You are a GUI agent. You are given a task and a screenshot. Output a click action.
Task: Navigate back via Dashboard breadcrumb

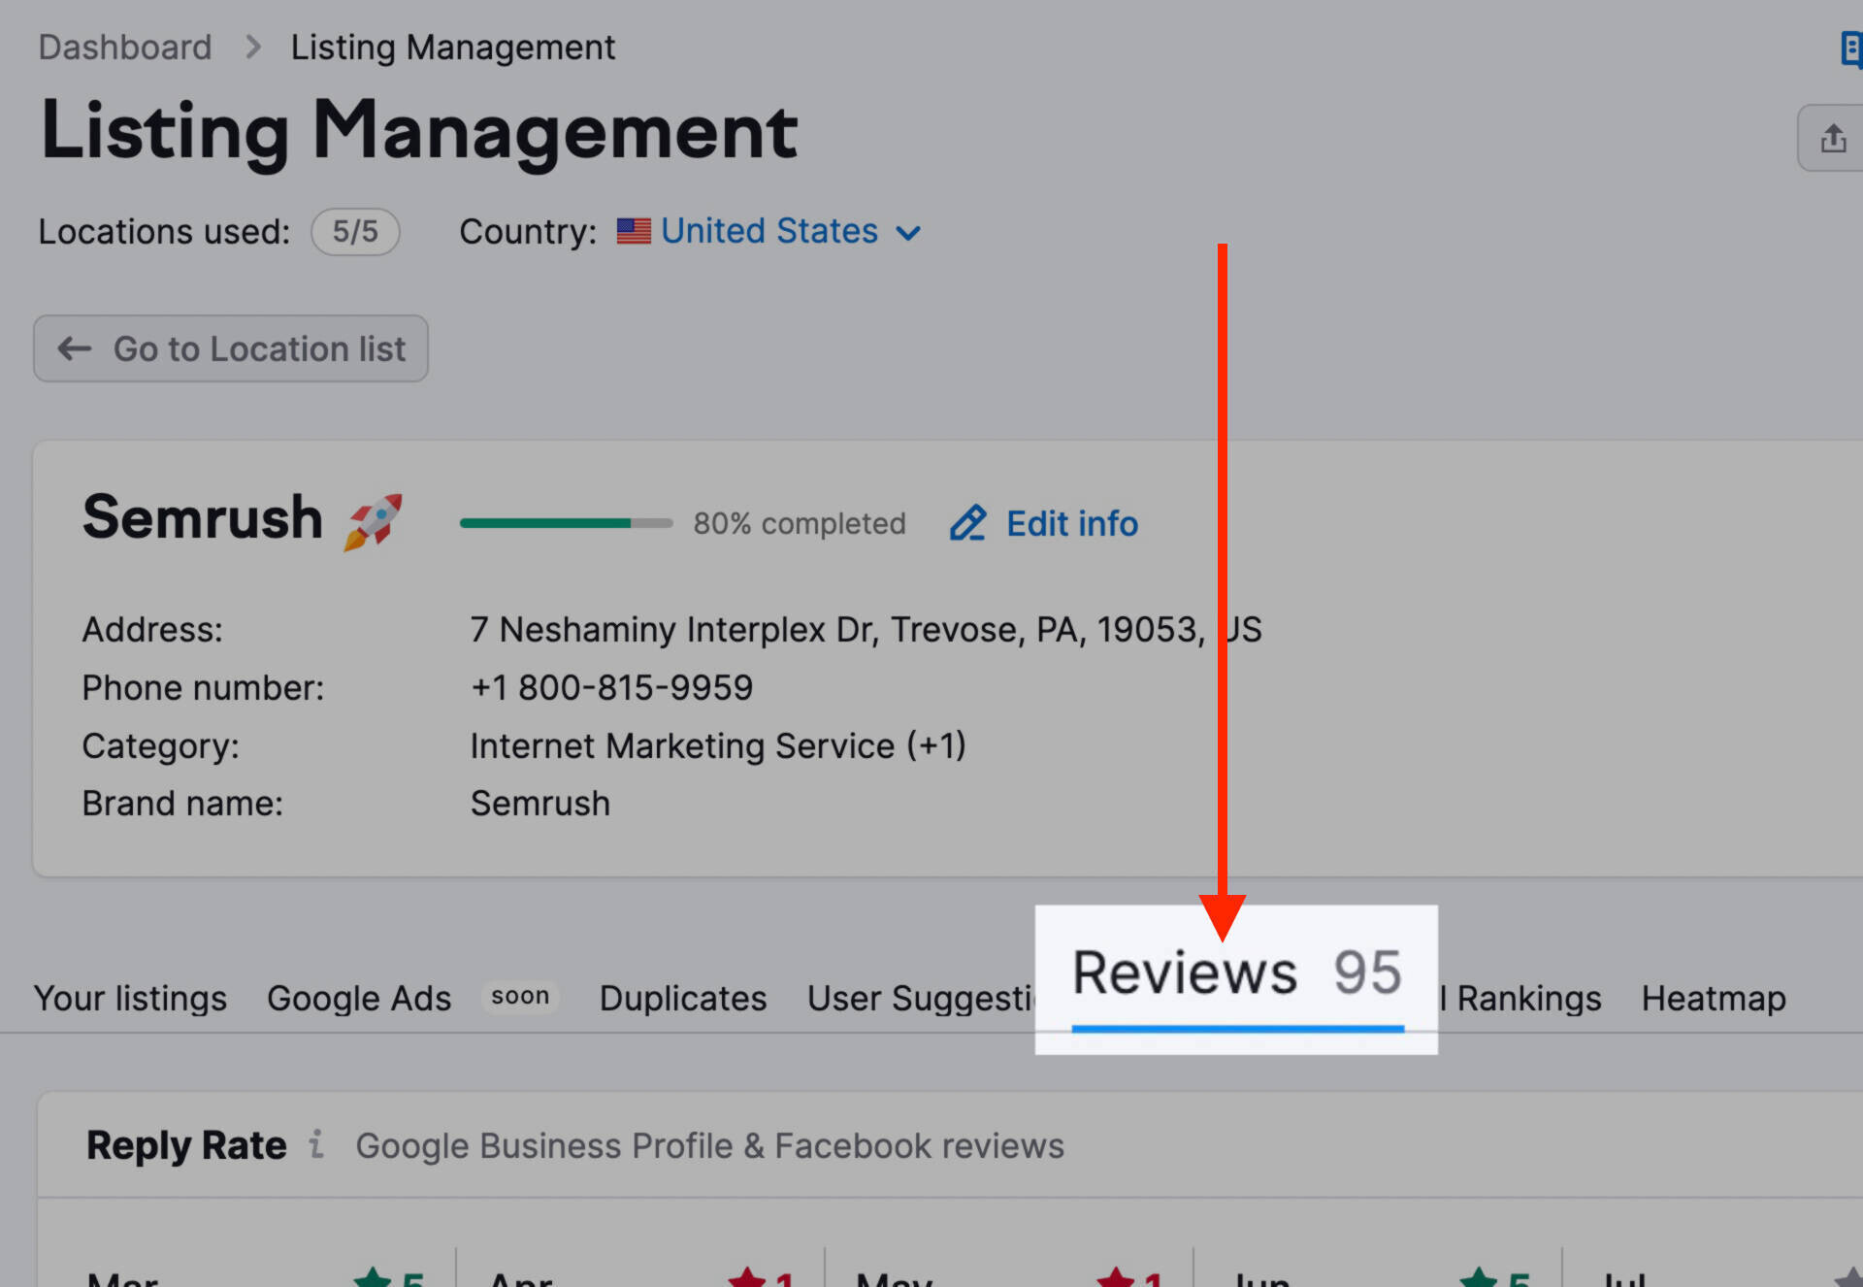pyautogui.click(x=125, y=47)
